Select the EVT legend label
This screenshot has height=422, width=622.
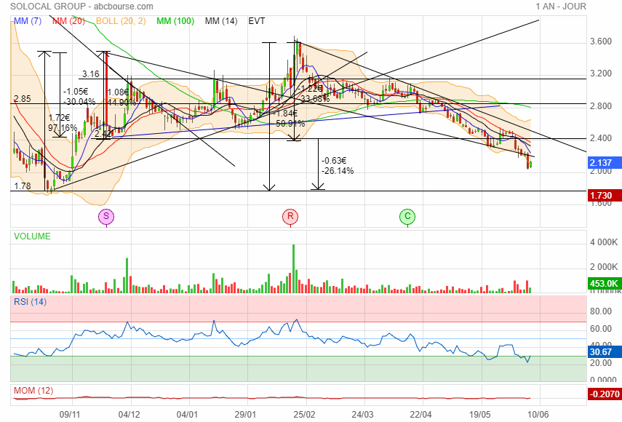click(257, 21)
